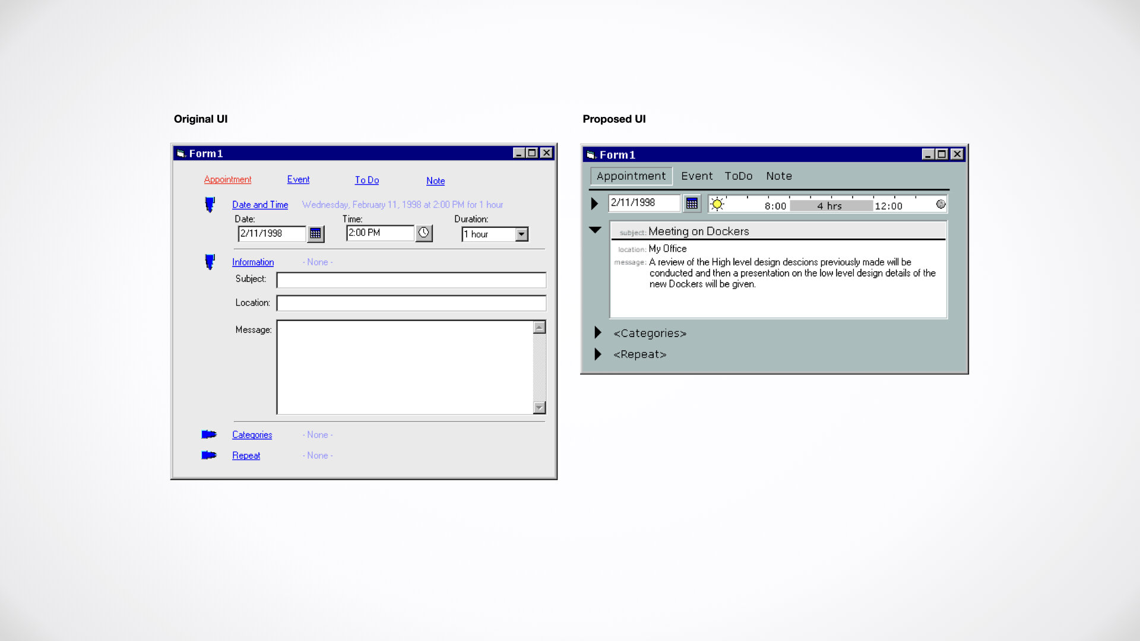Click the Location input field
This screenshot has height=641, width=1140.
point(411,303)
